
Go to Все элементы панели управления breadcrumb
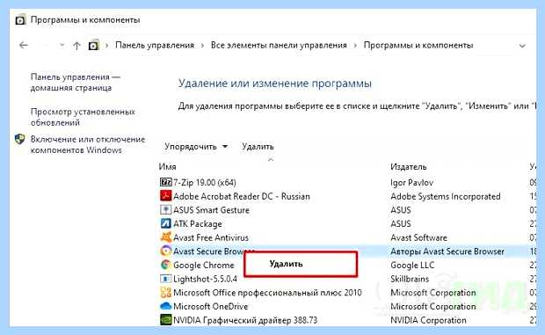(x=279, y=45)
